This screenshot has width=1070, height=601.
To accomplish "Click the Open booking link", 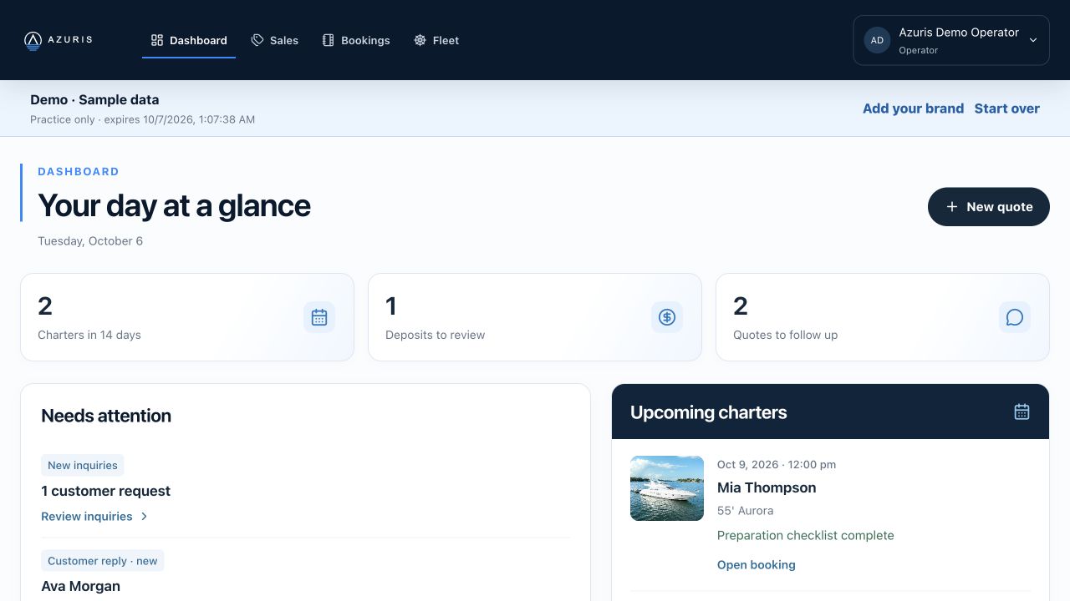I will click(757, 565).
